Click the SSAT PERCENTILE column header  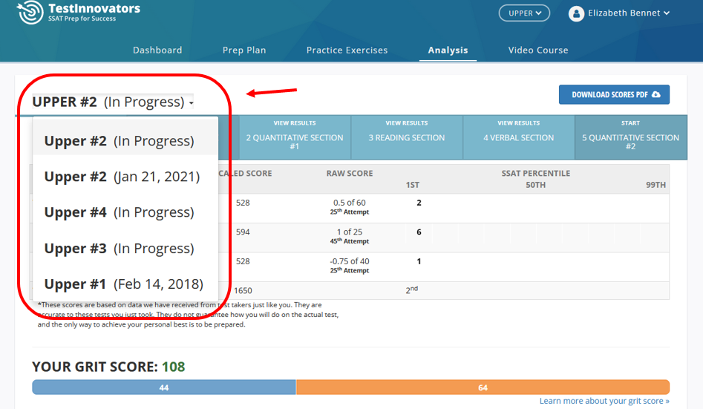(x=536, y=173)
